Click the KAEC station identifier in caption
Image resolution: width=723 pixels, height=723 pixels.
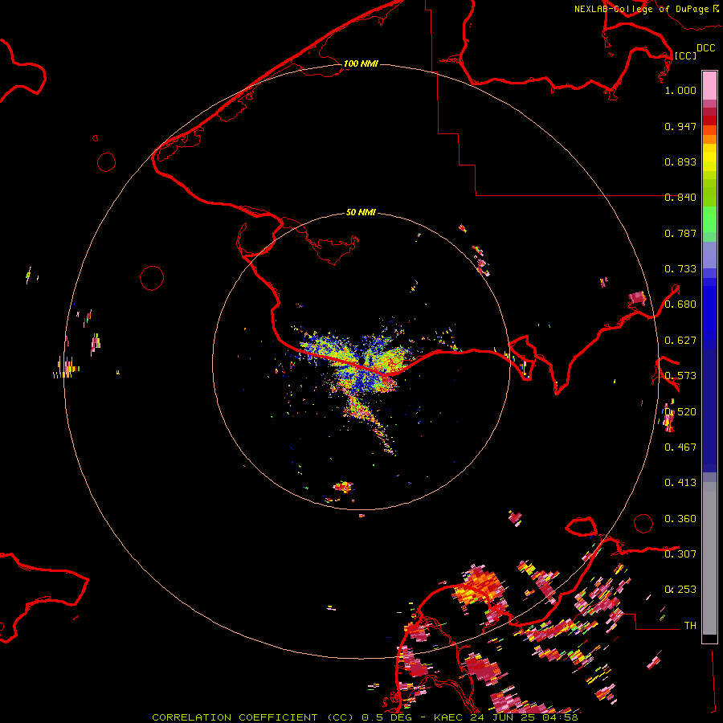(447, 717)
